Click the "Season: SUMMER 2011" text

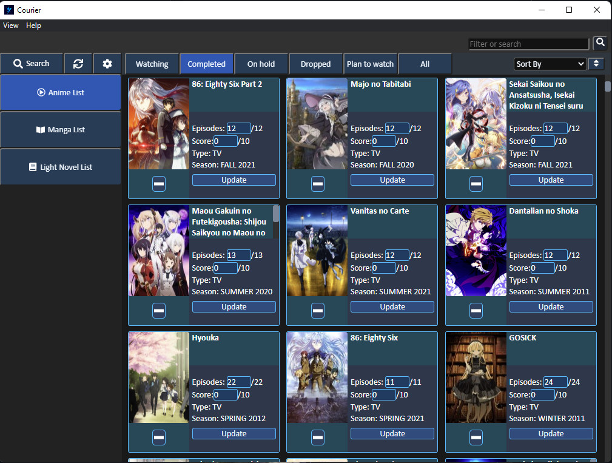[x=549, y=292]
